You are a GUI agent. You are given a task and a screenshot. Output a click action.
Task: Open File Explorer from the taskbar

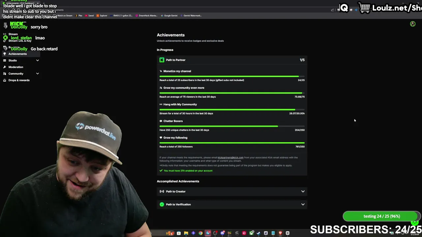[x=186, y=233]
